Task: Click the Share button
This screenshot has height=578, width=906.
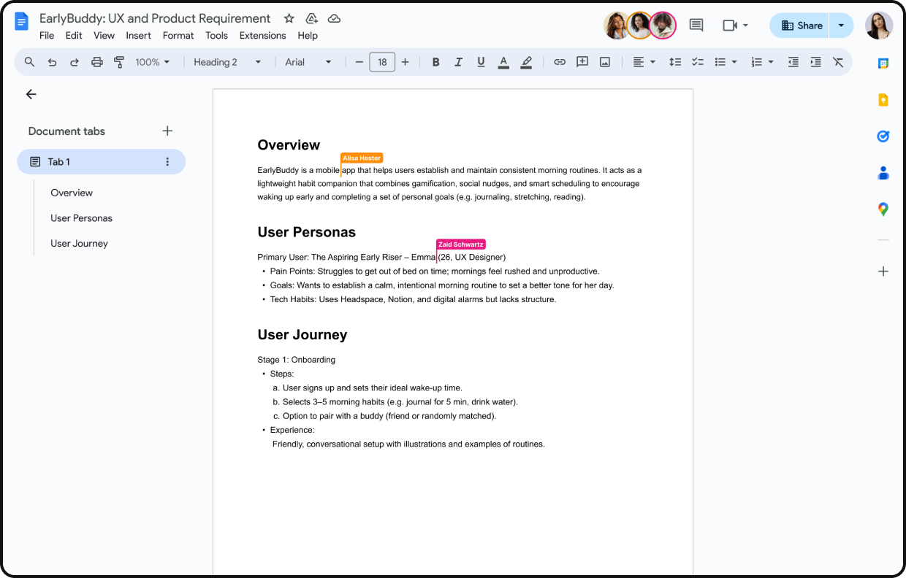Action: pos(800,26)
